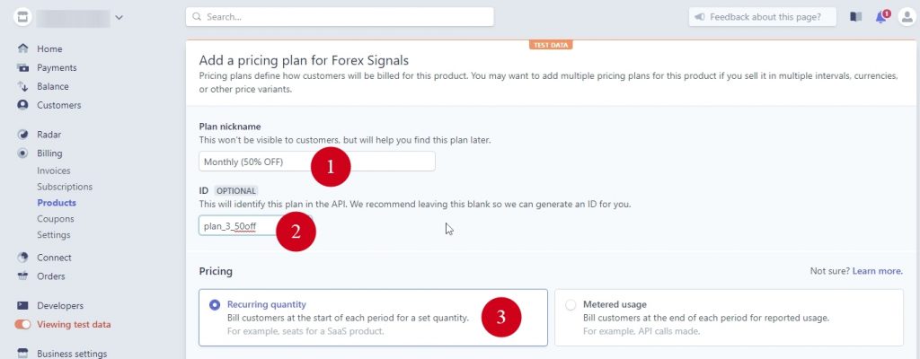Go to Coupons under Billing
The image size is (920, 359).
[56, 219]
